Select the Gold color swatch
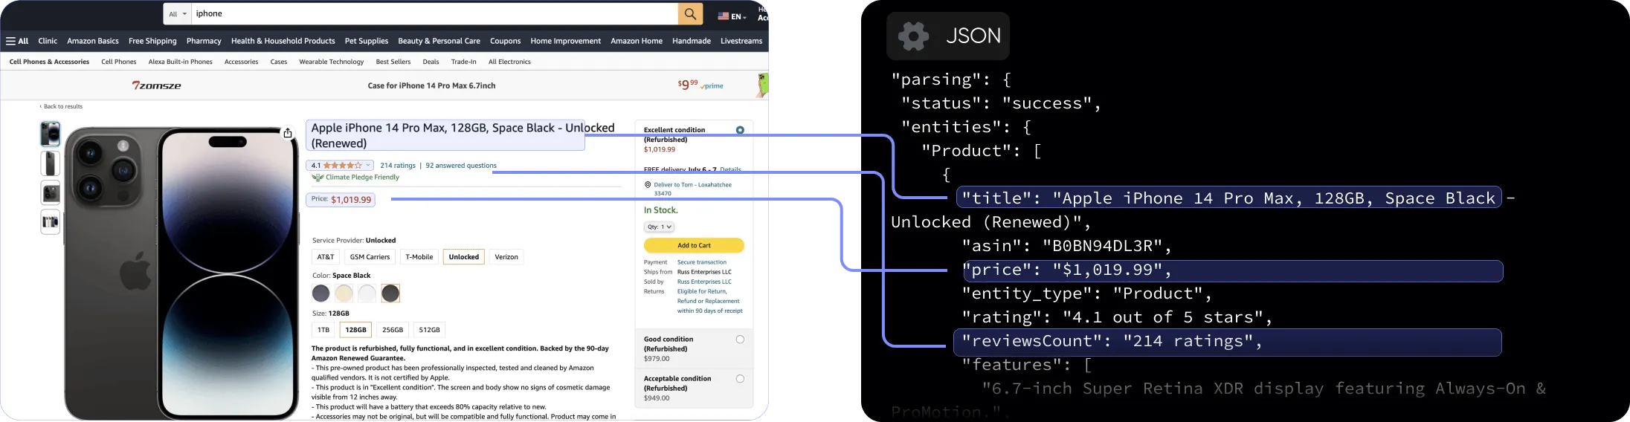The width and height of the screenshot is (1630, 422). pyautogui.click(x=344, y=293)
